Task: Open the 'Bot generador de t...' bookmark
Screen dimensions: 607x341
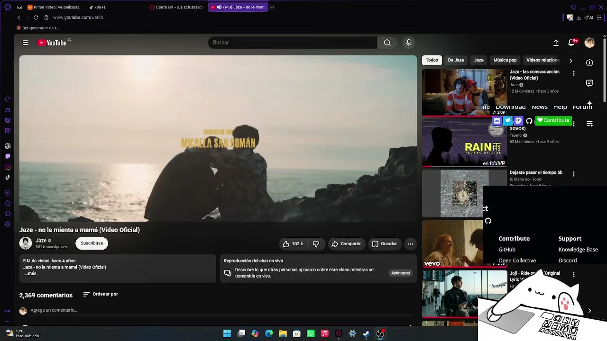Action: pos(38,28)
